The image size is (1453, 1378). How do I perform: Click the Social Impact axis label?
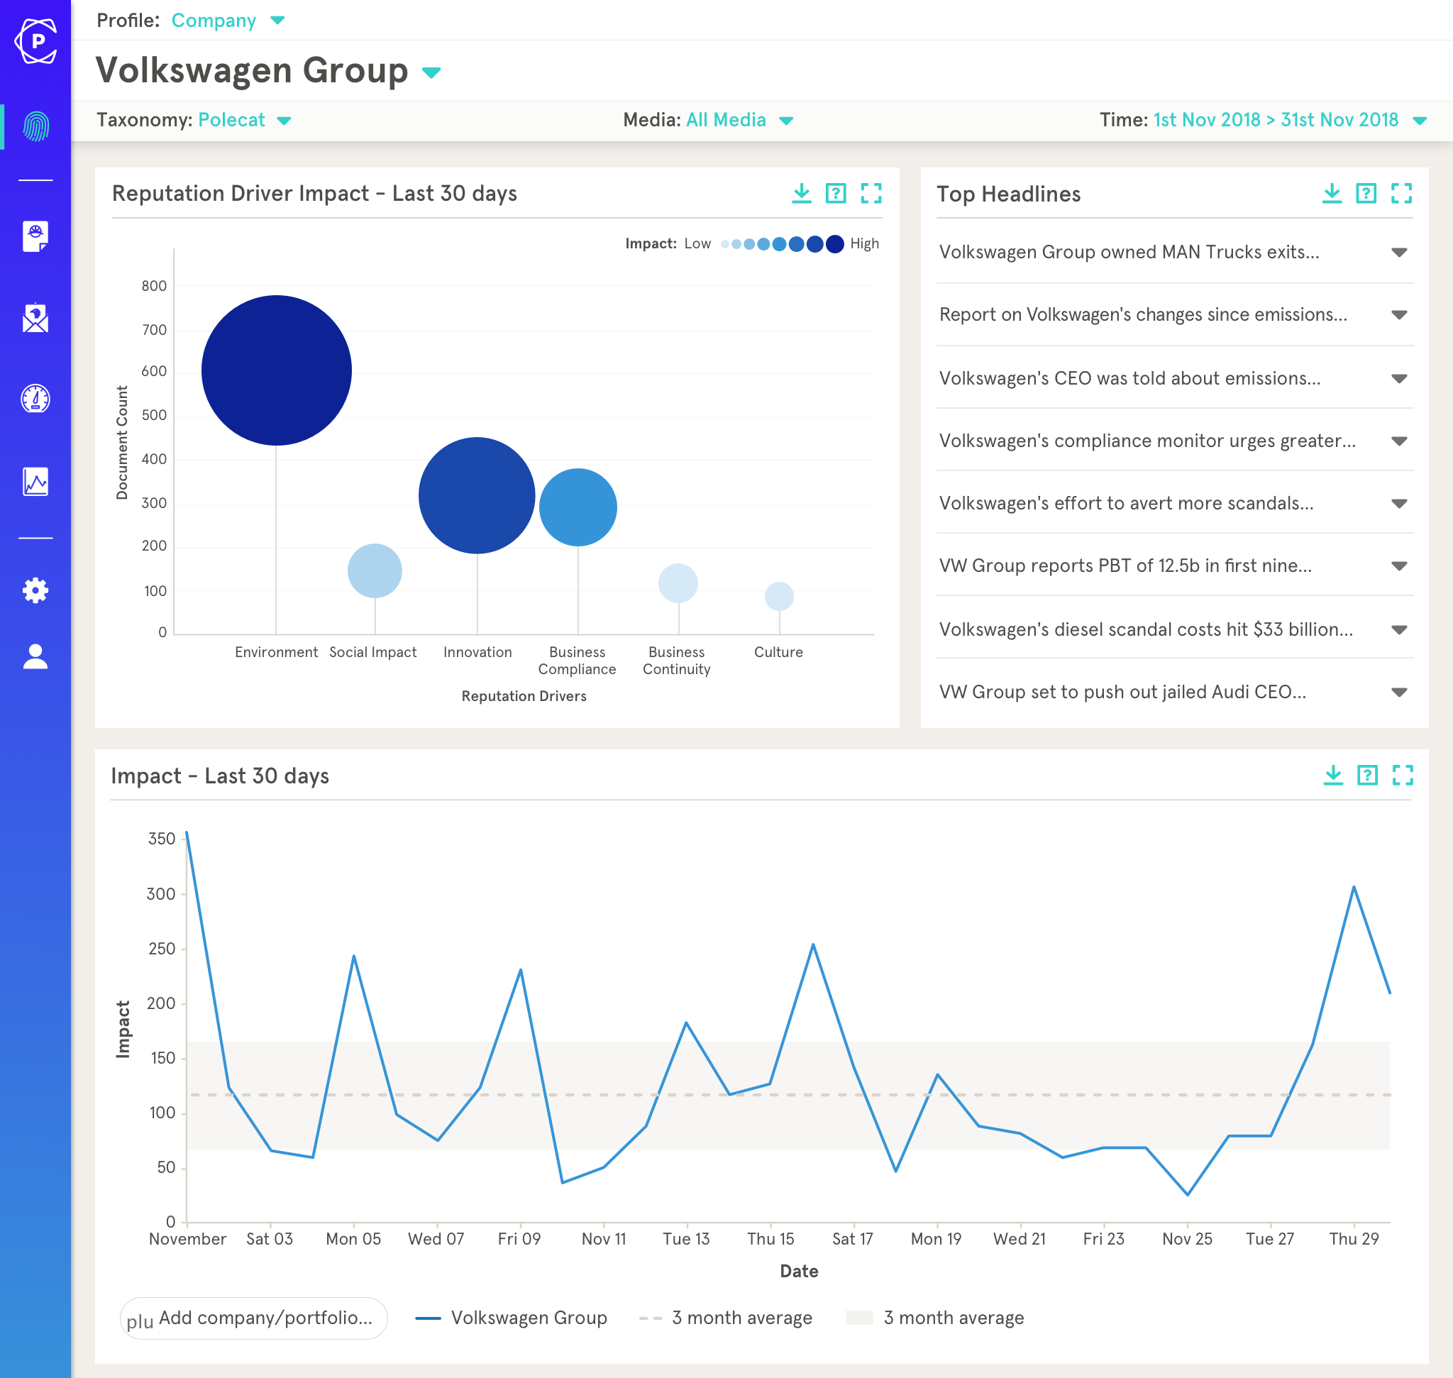point(373,652)
